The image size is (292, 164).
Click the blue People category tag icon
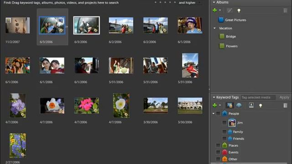[x=224, y=113]
